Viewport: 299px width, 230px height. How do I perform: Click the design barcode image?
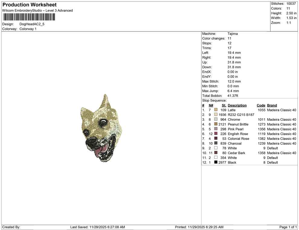[x=29, y=17]
